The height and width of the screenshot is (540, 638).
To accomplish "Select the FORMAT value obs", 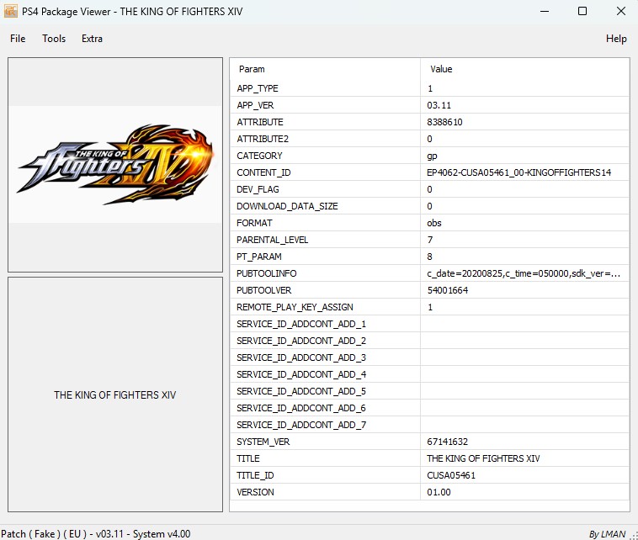I will coord(434,223).
